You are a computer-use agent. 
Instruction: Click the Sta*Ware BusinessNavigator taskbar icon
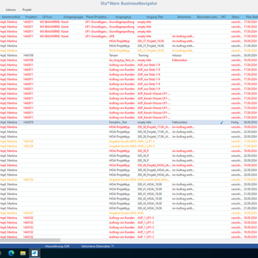coord(34,253)
